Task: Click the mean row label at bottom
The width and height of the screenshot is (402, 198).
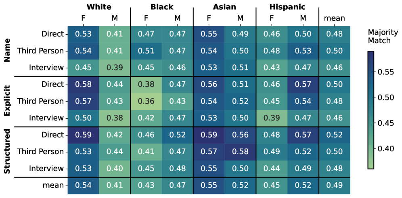Action: click(54, 186)
